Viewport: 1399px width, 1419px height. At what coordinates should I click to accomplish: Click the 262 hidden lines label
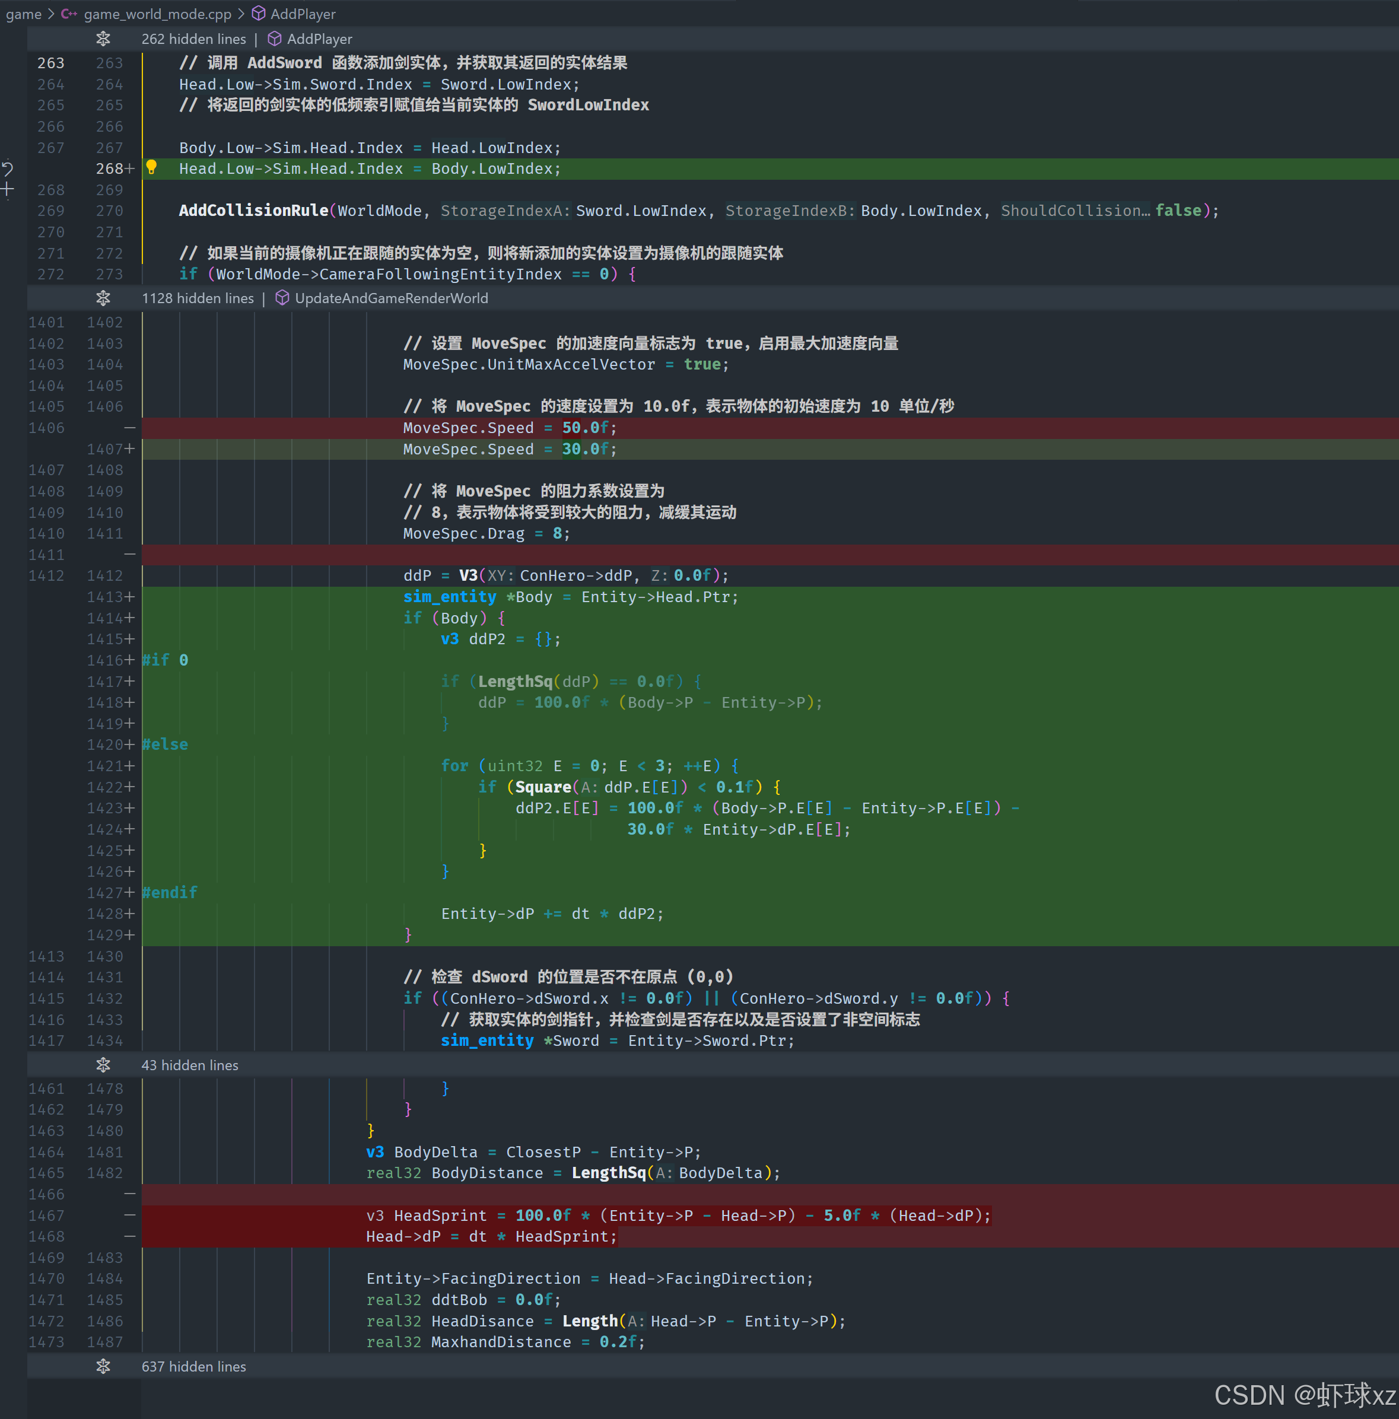(x=193, y=39)
